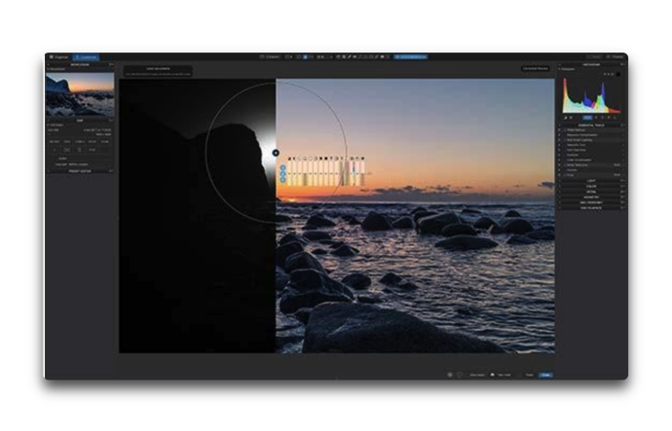This screenshot has width=672, height=431.
Task: Open the Histogram palette menu icon
Action: tap(623, 64)
